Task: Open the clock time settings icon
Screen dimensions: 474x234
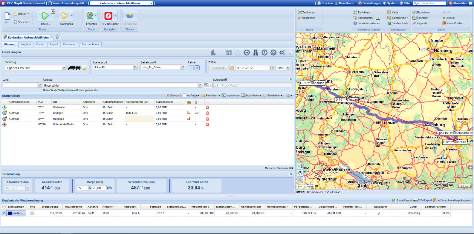Action: click(x=264, y=53)
